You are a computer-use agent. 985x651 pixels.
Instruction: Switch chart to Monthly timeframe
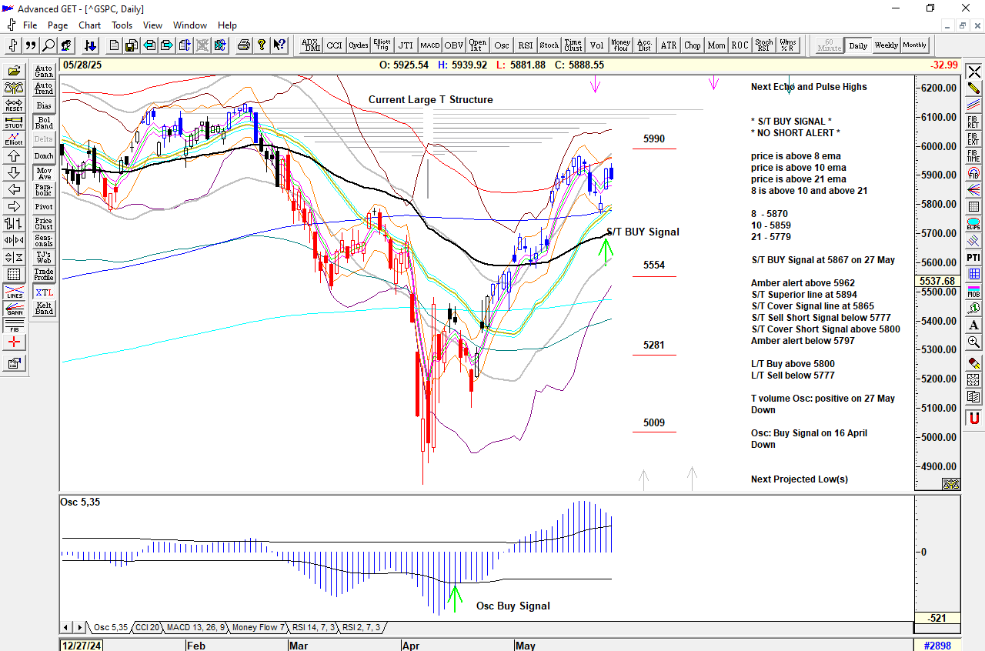pyautogui.click(x=914, y=45)
